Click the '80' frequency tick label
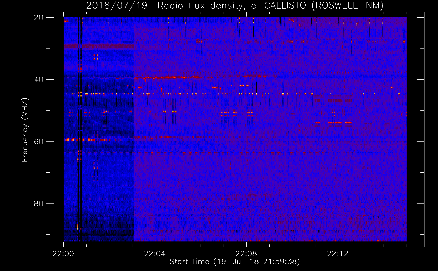Viewport: 438px width, 271px height. [x=39, y=204]
